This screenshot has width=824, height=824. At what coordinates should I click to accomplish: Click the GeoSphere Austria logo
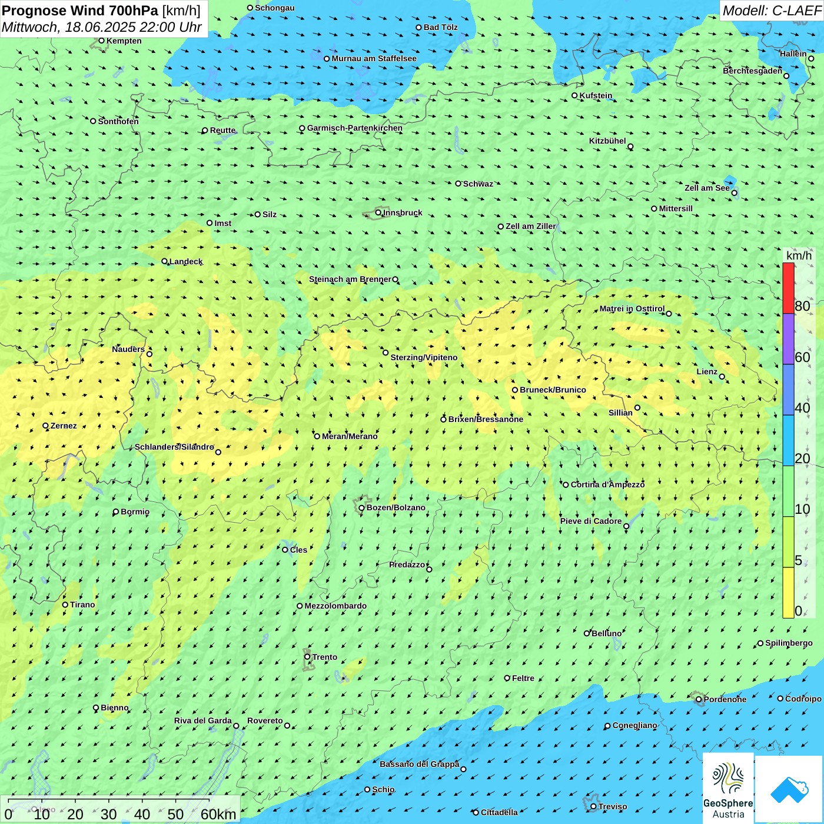click(728, 788)
